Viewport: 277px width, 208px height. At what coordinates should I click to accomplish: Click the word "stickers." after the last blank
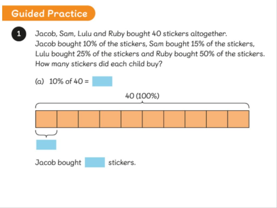click(122, 162)
